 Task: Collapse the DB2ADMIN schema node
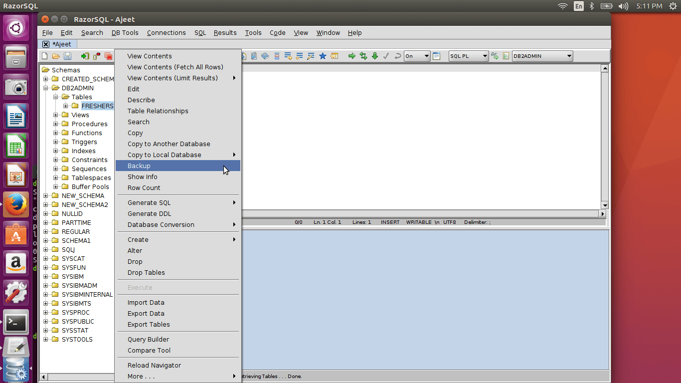click(x=46, y=88)
